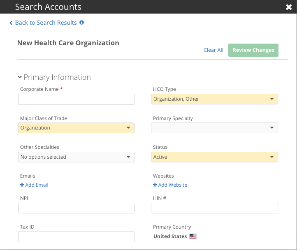
Task: Click the plus icon for Add Email
Action: click(22, 185)
